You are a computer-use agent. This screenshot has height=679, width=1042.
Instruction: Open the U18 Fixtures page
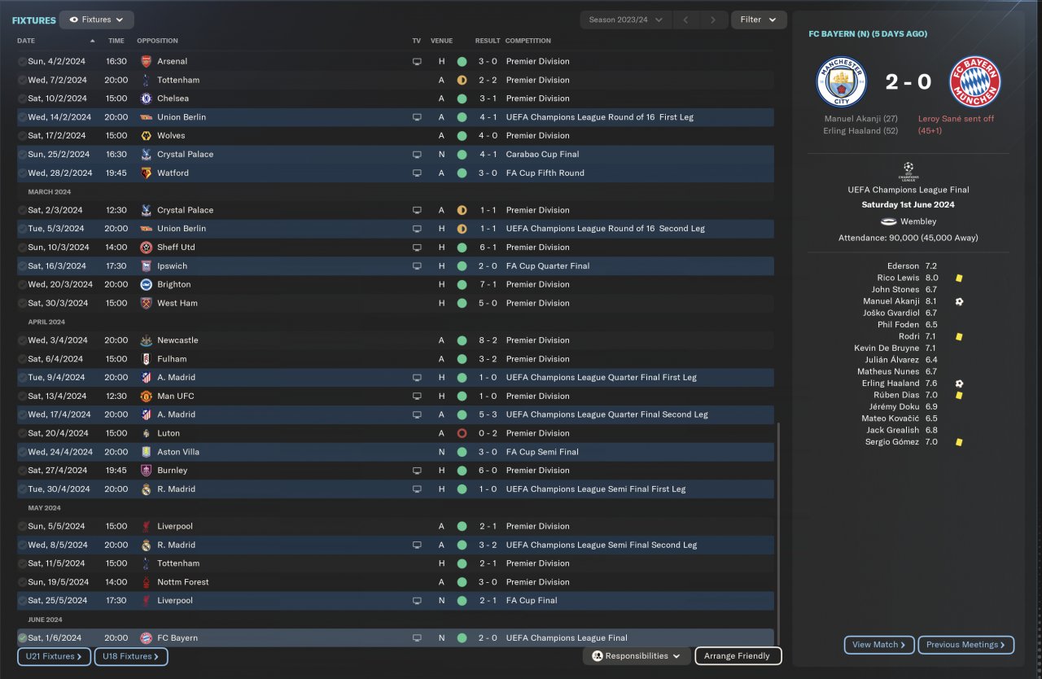tap(131, 656)
